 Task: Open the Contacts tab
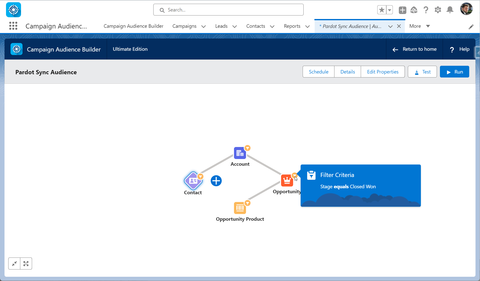(x=256, y=26)
